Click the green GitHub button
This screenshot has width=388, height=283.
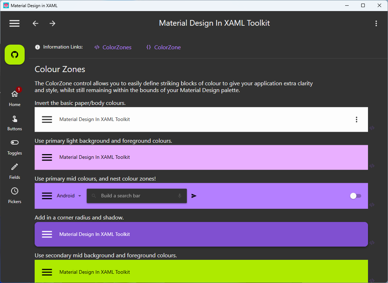pos(15,55)
